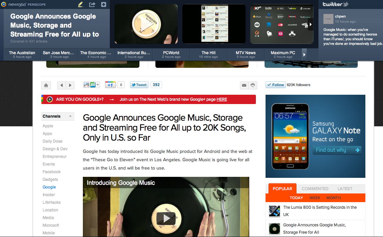Screen dimensions: 383x237
Task: Open the vinyl record video thumbnail in Periscope
Action: (x=146, y=24)
